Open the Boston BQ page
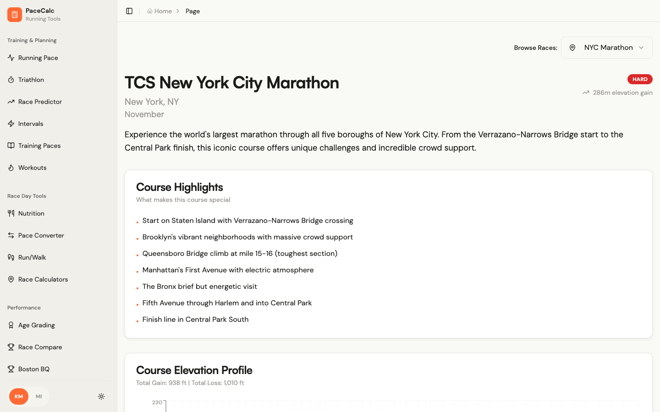Viewport: 660px width, 412px height. [58, 369]
